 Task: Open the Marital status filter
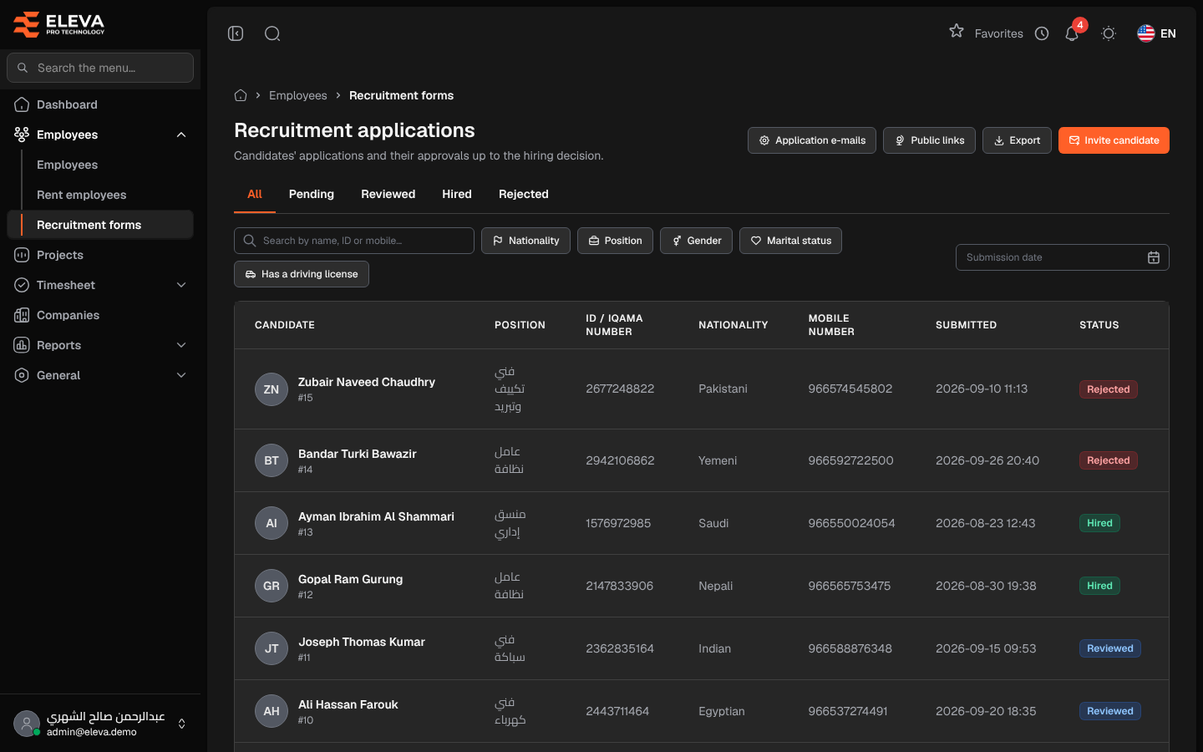790,241
